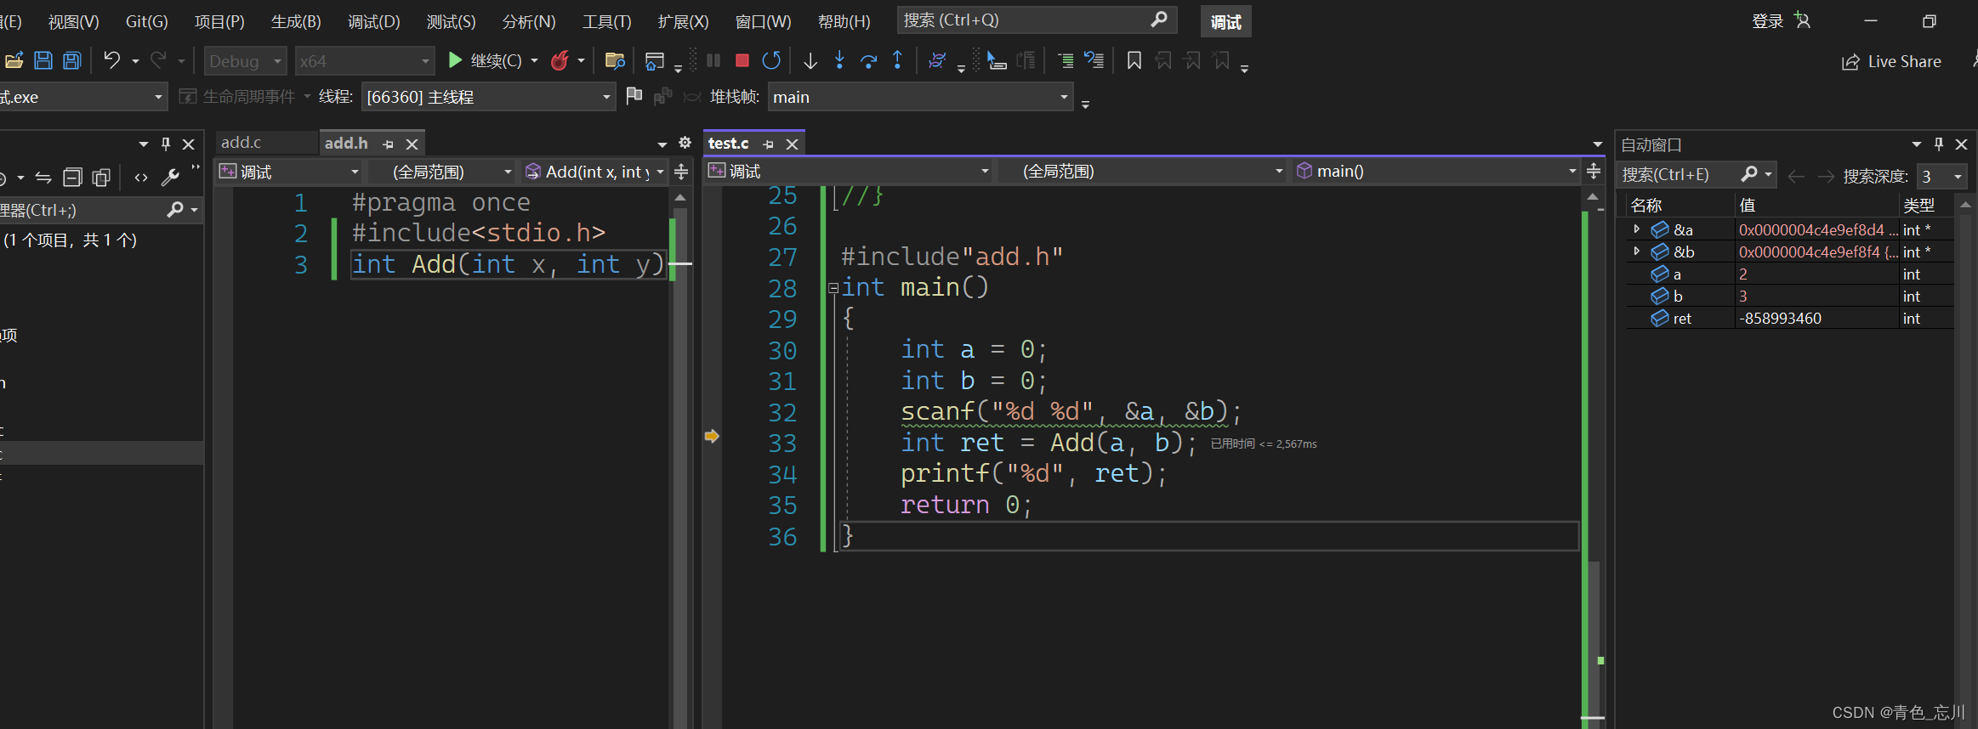Click the Hot Reload flame icon
The image size is (1978, 729).
[560, 60]
